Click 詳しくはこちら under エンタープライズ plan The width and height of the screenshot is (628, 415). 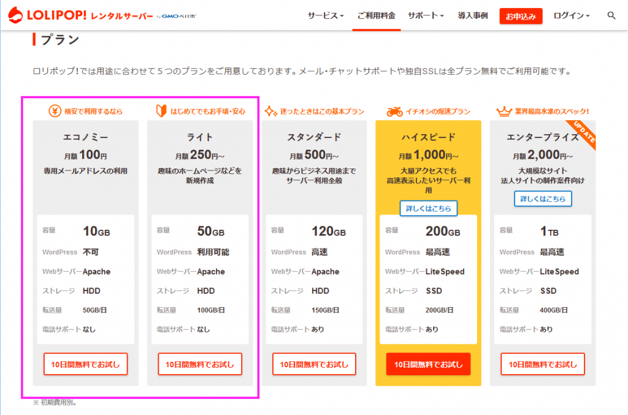(x=543, y=199)
